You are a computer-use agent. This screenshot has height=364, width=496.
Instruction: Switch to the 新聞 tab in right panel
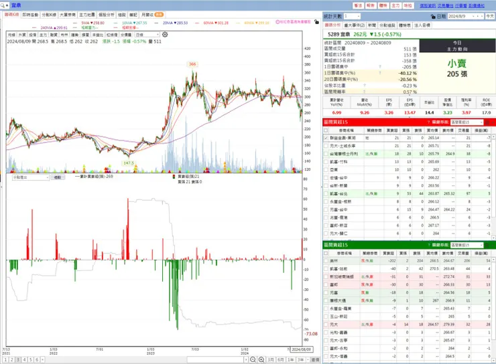[372, 25]
